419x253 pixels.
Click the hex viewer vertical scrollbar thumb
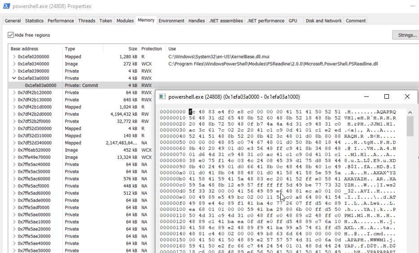(410, 126)
